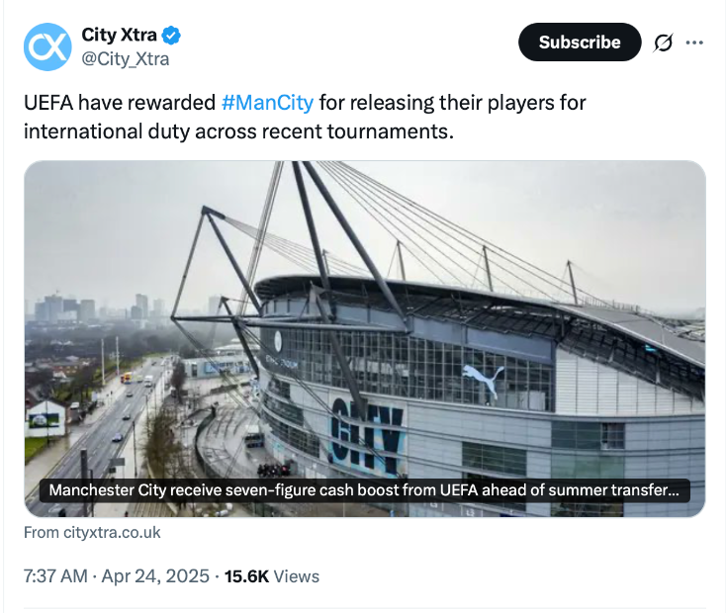Click the @City_Xtra handle
Viewport: 726px width, 613px height.
(x=125, y=59)
